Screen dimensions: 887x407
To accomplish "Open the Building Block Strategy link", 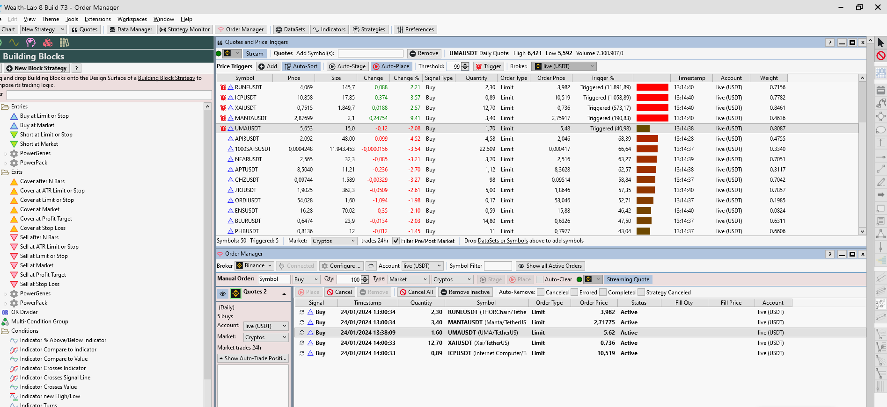I will [x=167, y=78].
